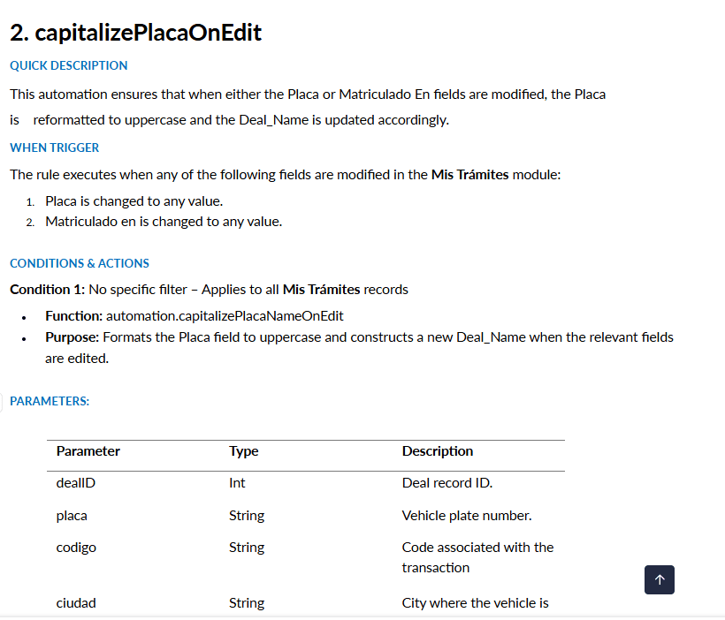Select the placa parameter cell
The image size is (725, 620).
click(x=72, y=516)
